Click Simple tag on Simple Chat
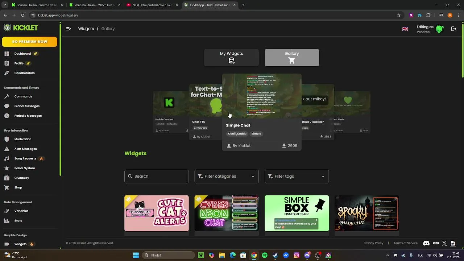The height and width of the screenshot is (261, 464). [256, 134]
